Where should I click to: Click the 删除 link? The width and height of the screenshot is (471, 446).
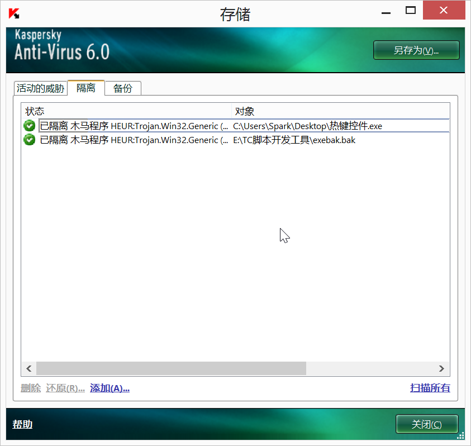point(31,388)
